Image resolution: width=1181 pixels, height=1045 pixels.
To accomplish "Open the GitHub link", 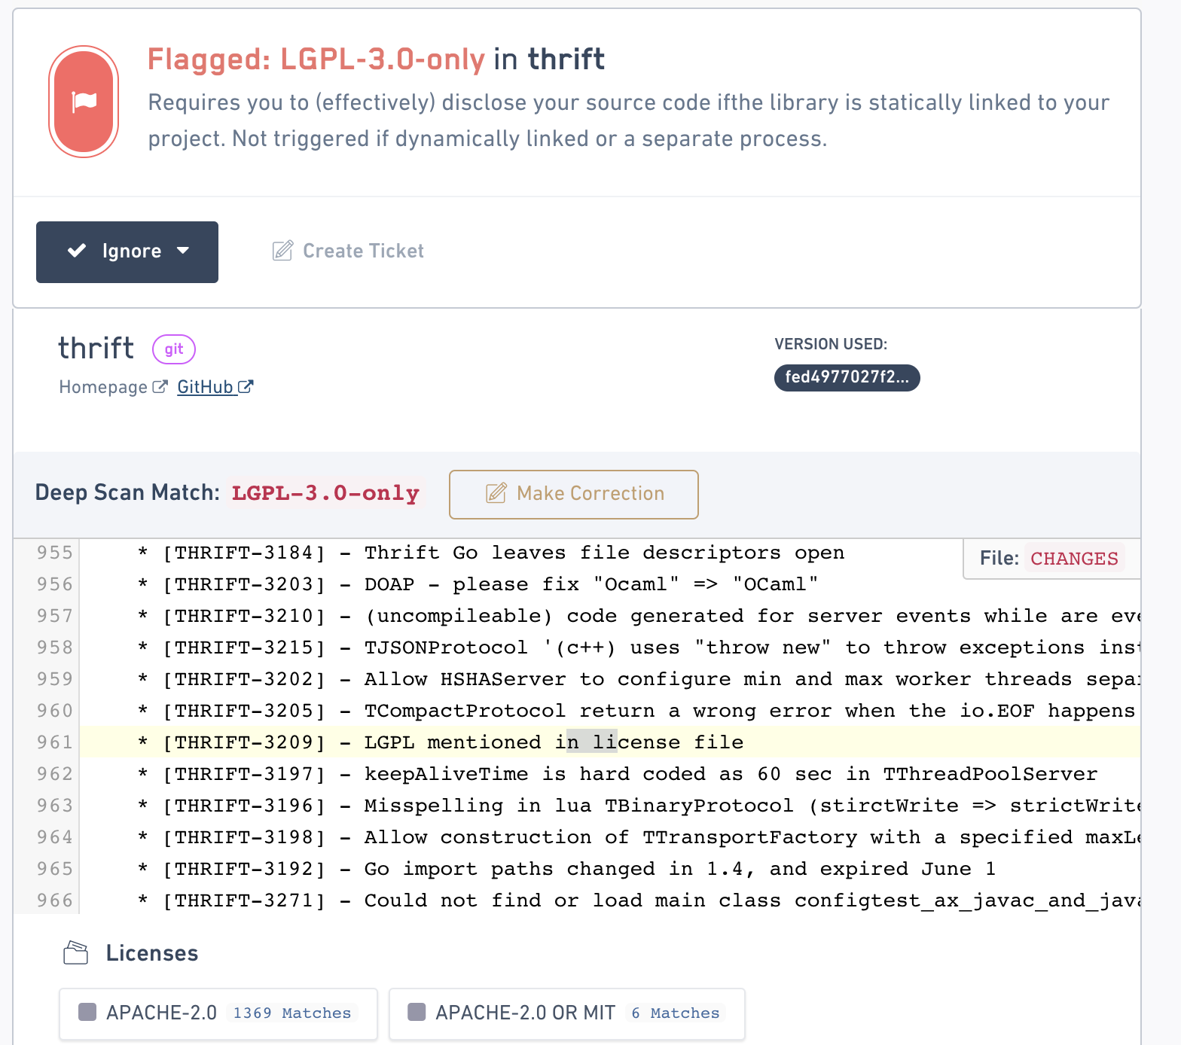I will tap(204, 386).
